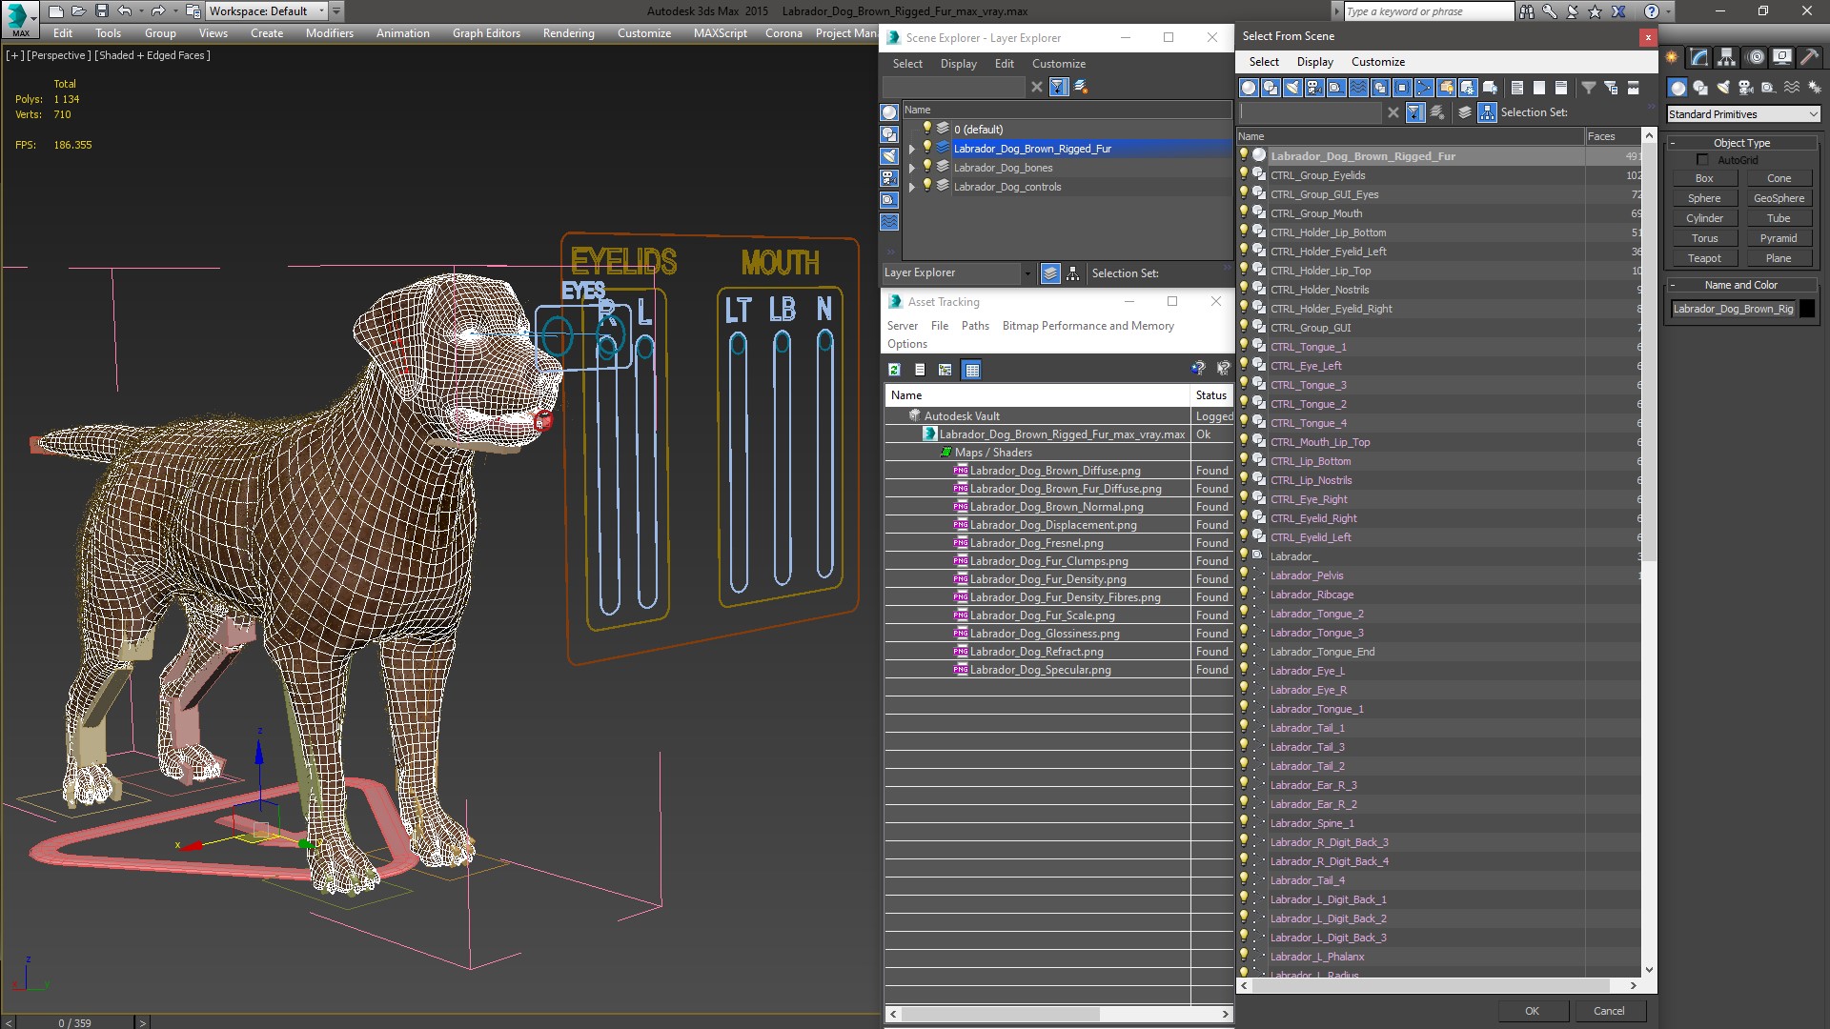Click the Refresh icon in Asset Tracking toolbar

click(x=894, y=370)
